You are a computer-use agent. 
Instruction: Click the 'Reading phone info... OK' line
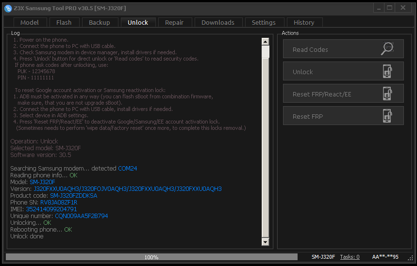pos(44,175)
